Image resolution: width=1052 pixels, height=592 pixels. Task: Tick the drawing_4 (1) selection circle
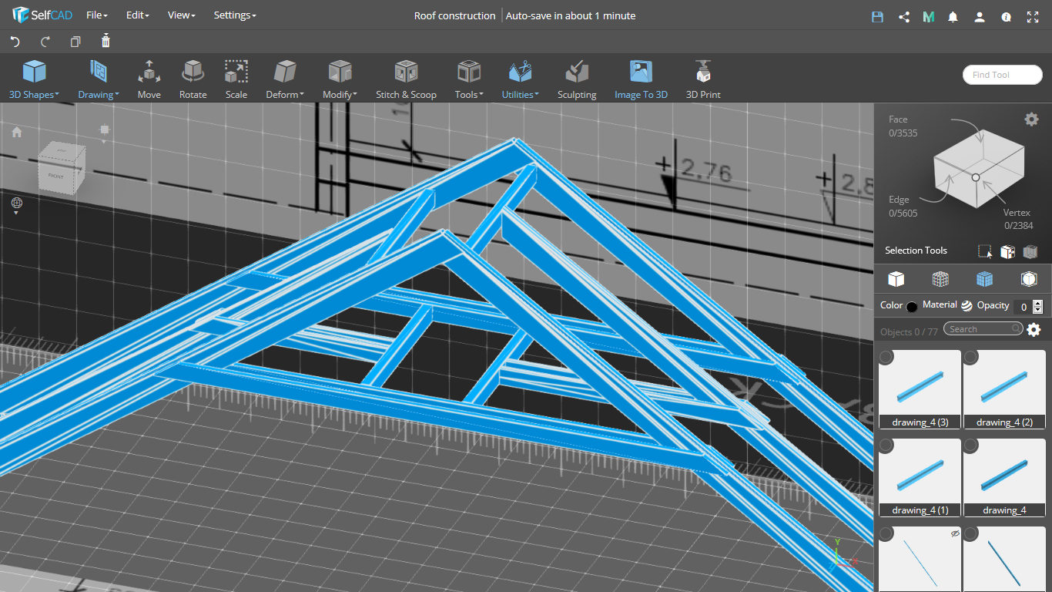point(886,446)
